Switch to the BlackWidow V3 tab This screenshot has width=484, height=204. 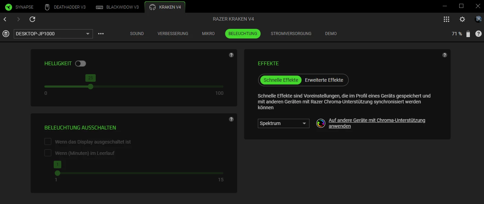pos(117,7)
